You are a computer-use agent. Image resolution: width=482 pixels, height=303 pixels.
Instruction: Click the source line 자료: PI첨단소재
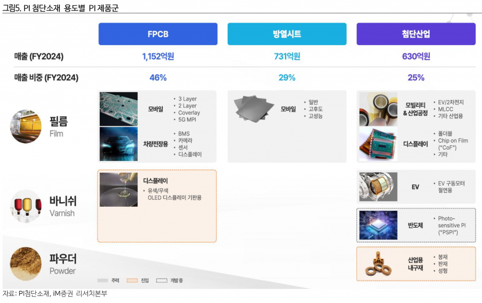click(54, 294)
